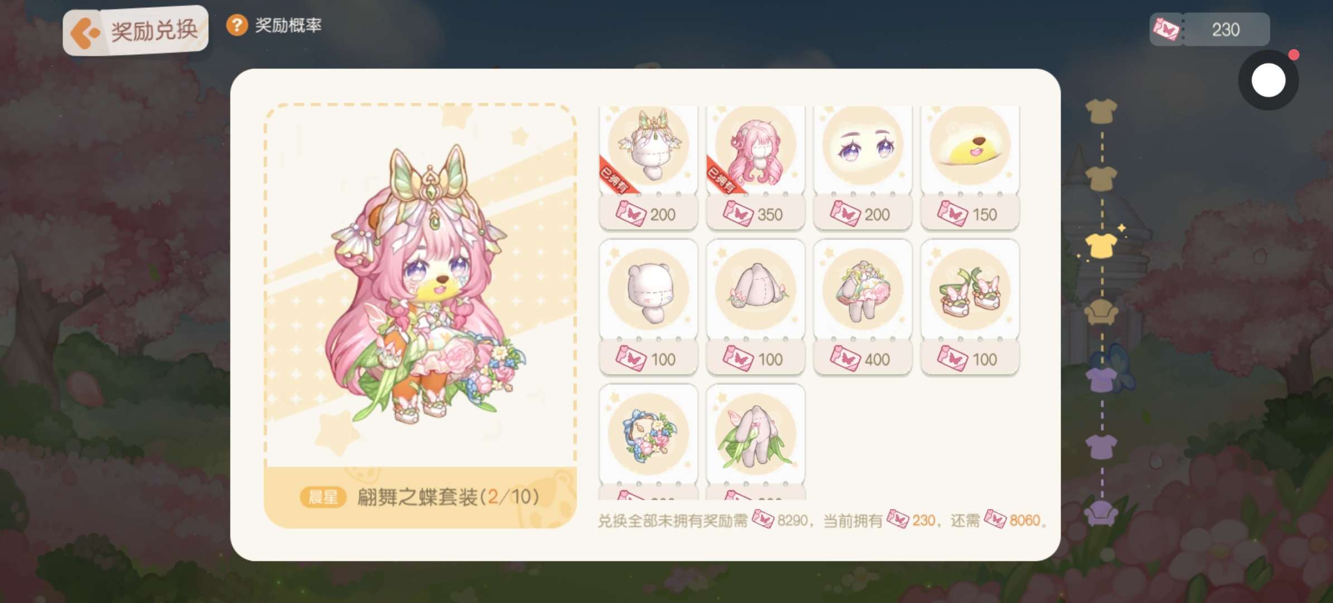Open the purple sofa tab at bottom
The image size is (1333, 603).
click(1101, 513)
